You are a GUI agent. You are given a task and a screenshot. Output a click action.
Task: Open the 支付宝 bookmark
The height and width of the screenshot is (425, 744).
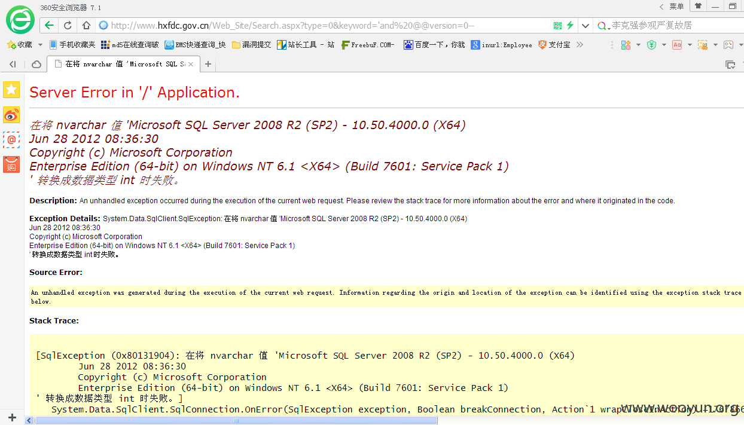pyautogui.click(x=554, y=45)
